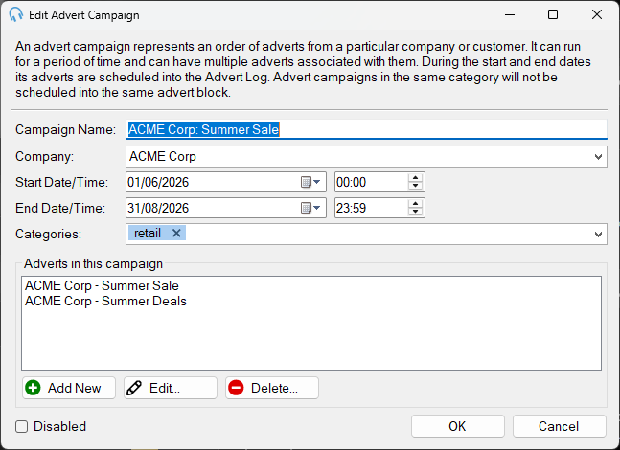Decrease the start time with down arrow
The width and height of the screenshot is (620, 450).
pos(415,186)
